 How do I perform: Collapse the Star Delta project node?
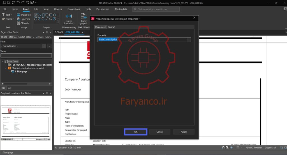(x=2, y=62)
